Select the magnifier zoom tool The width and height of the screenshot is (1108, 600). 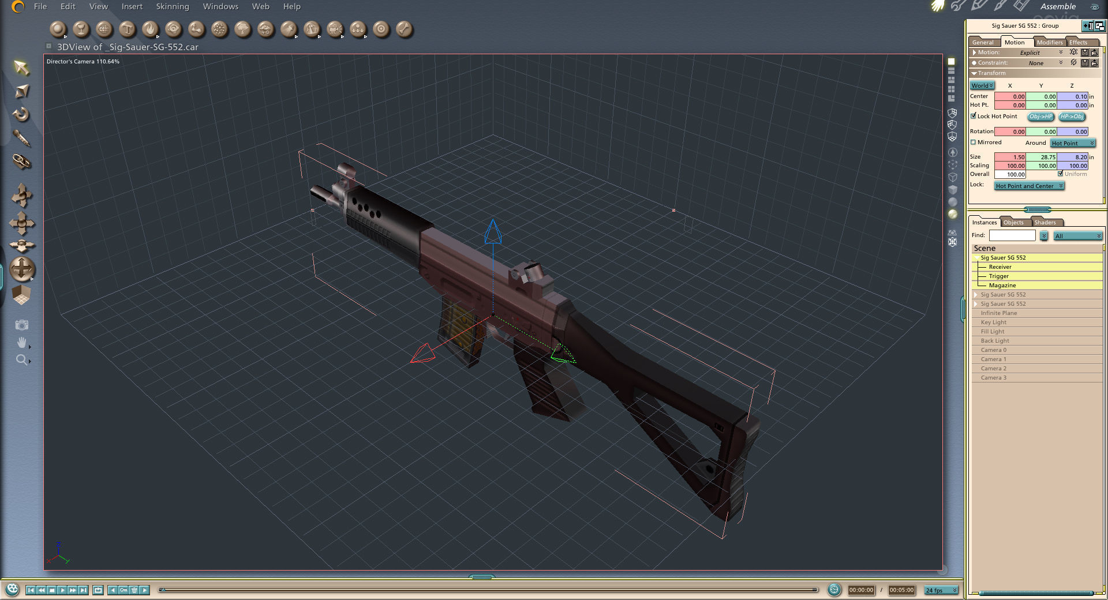tap(22, 360)
